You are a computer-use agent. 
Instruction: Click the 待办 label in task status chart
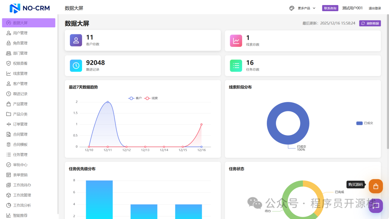click(268, 211)
